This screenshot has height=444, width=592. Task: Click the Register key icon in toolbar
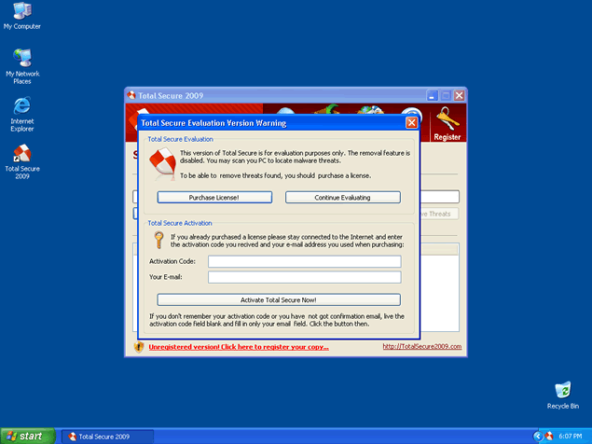click(x=447, y=121)
